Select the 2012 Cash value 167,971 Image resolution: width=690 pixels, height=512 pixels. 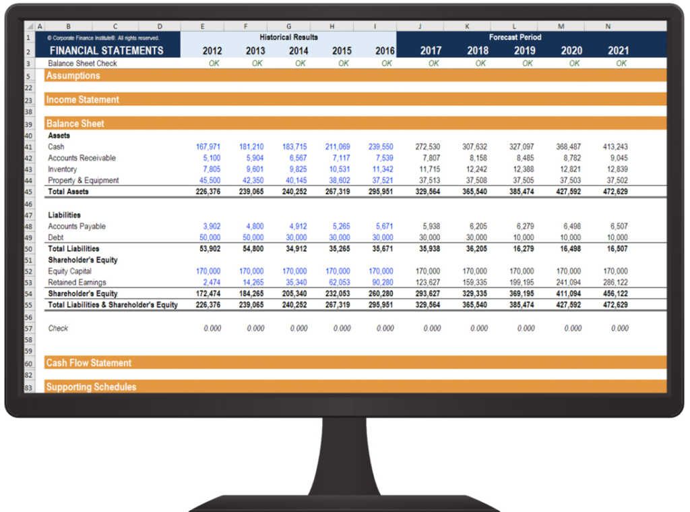pos(208,146)
